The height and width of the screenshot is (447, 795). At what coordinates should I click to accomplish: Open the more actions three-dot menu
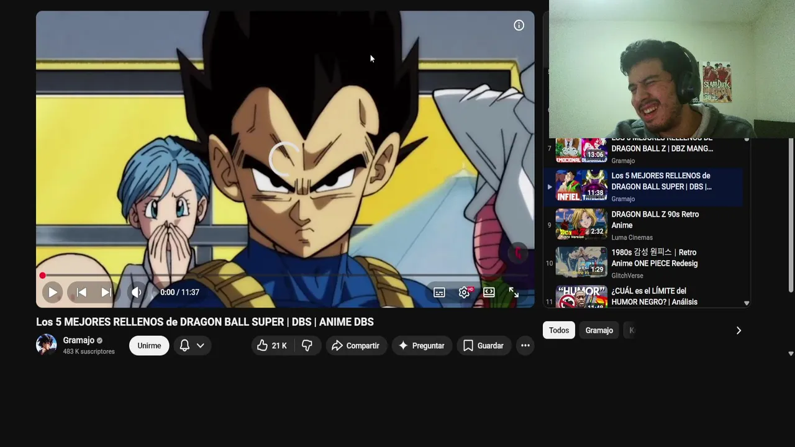(x=525, y=346)
